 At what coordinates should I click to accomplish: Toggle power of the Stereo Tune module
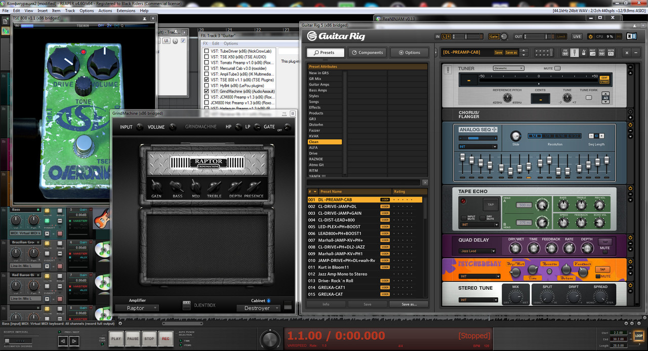[630, 285]
